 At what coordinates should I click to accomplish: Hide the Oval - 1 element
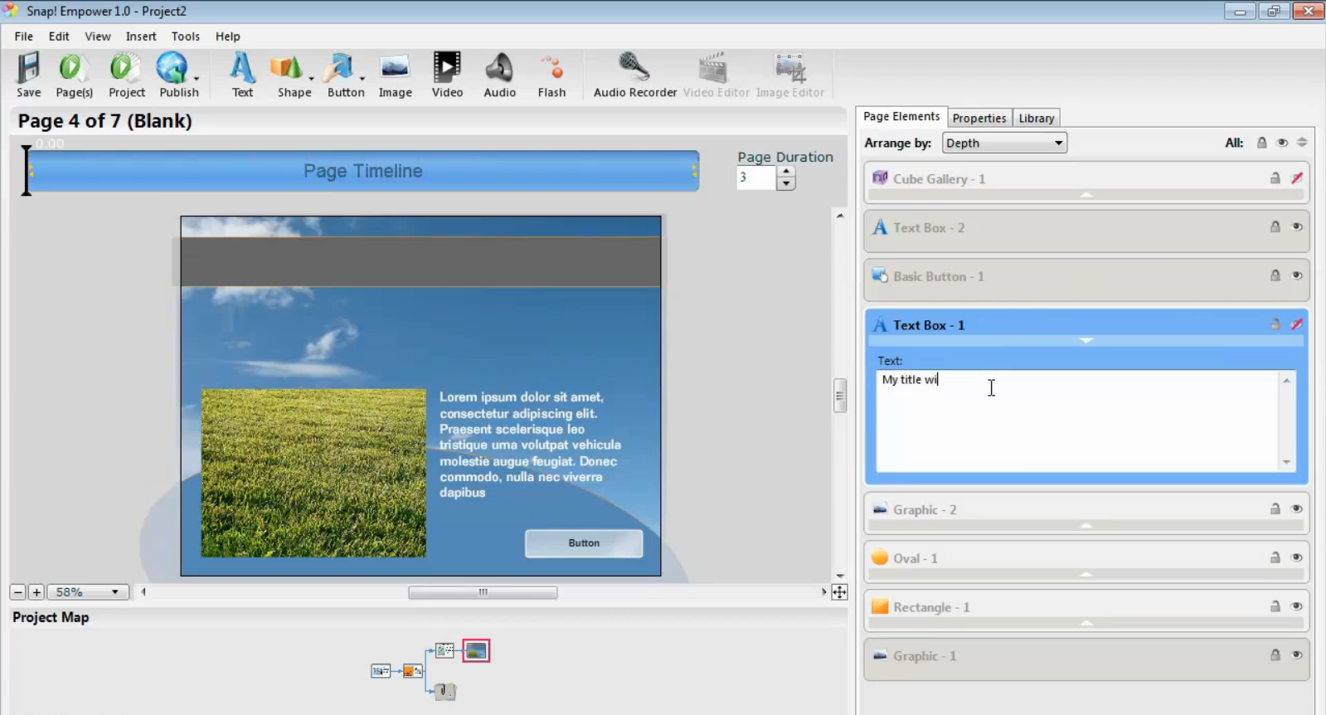[x=1297, y=557]
